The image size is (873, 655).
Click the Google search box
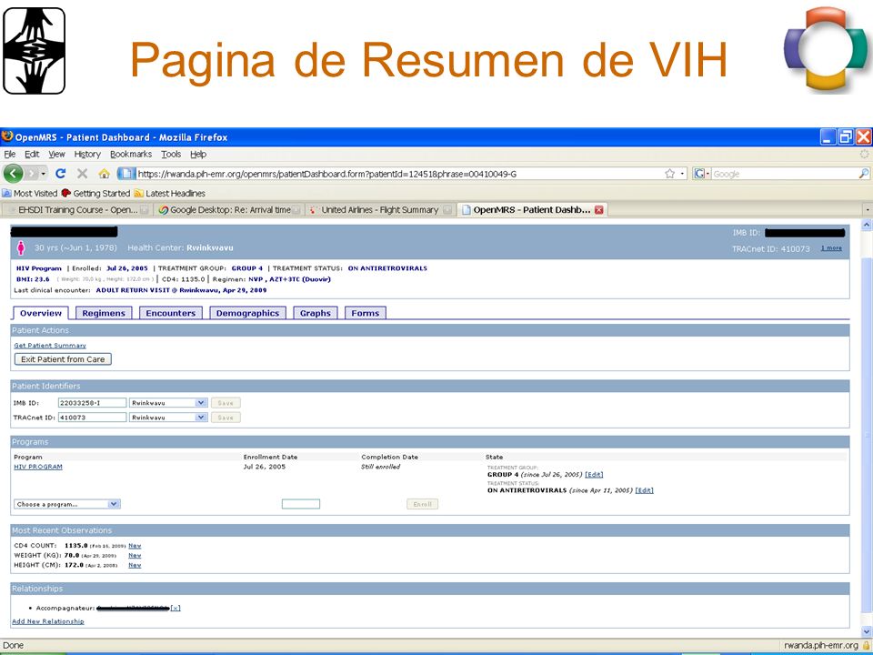tap(784, 174)
